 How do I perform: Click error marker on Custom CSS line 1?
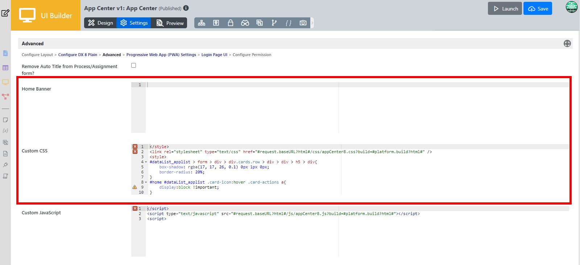coord(135,147)
